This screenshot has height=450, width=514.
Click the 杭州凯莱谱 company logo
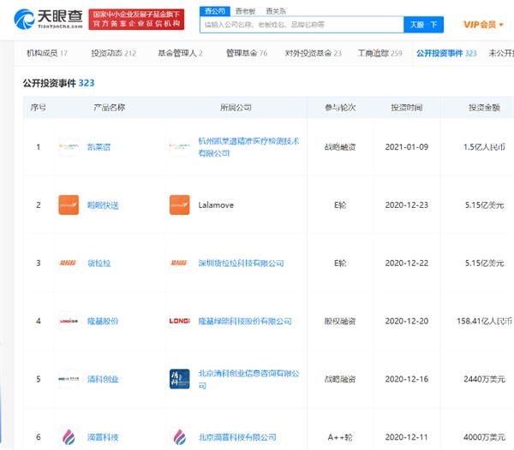[179, 146]
